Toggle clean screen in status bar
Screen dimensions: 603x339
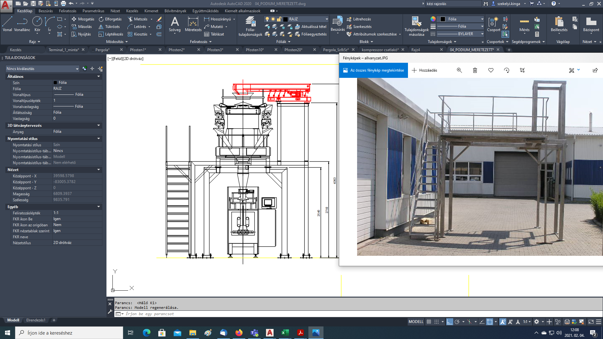(x=591, y=322)
